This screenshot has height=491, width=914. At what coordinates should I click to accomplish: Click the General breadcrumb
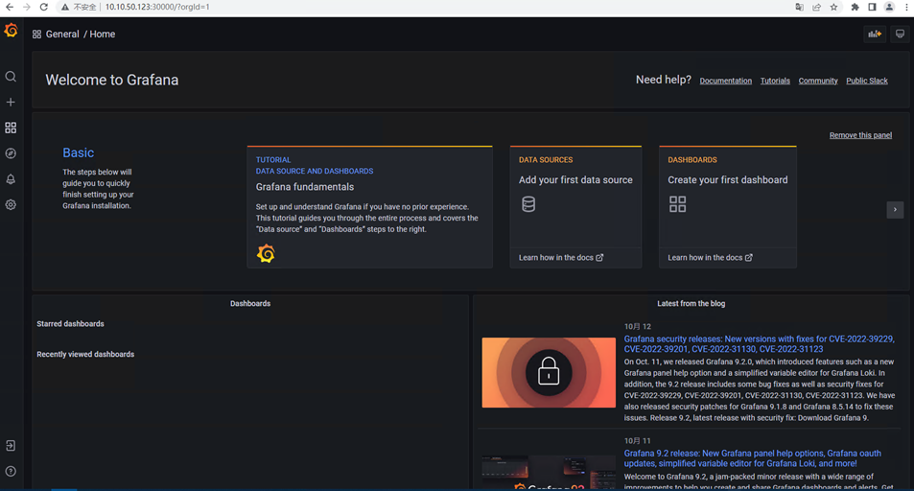click(x=62, y=35)
